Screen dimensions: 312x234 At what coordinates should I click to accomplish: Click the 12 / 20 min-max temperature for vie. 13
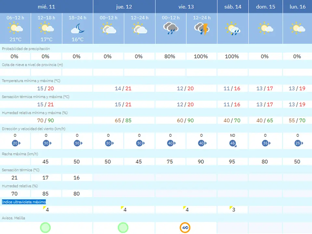pos(185,88)
